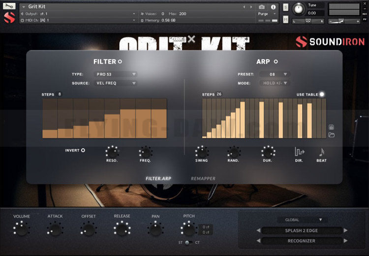Open the instrument info icon
This screenshot has width=369, height=256.
click(x=273, y=7)
